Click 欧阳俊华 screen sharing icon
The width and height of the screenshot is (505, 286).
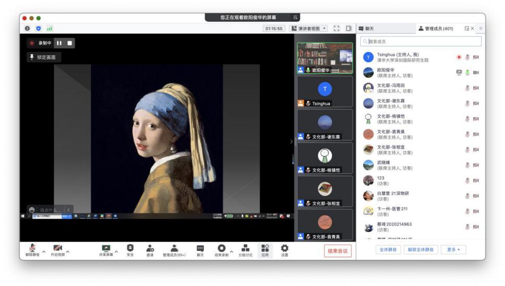459,72
